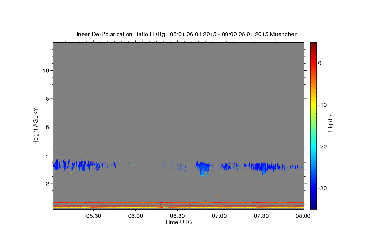Click the 06:00 time tick label
Image resolution: width=376 pixels, height=251 pixels.
coord(135,216)
